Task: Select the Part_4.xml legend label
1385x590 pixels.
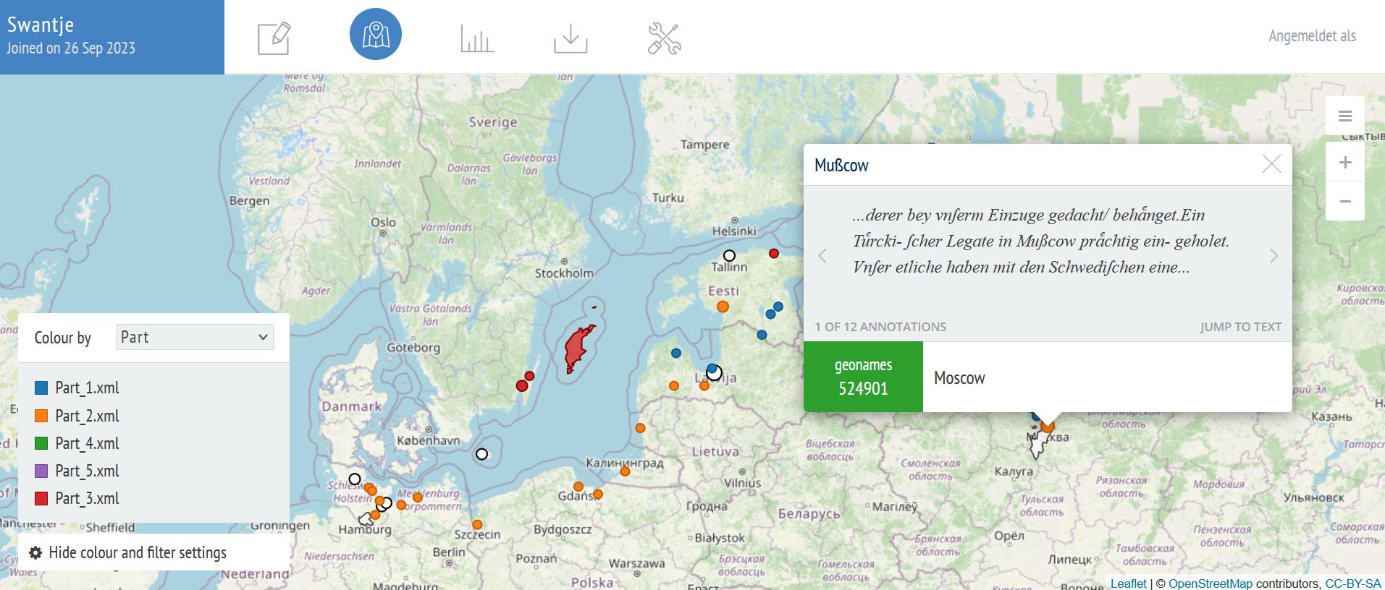Action: (87, 443)
